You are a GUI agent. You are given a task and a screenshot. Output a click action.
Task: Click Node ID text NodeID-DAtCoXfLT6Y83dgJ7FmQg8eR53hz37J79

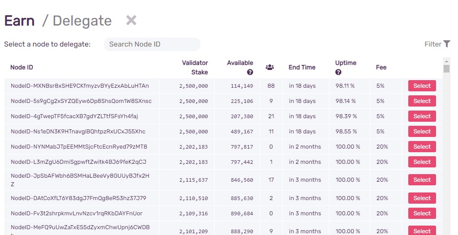pos(78,198)
